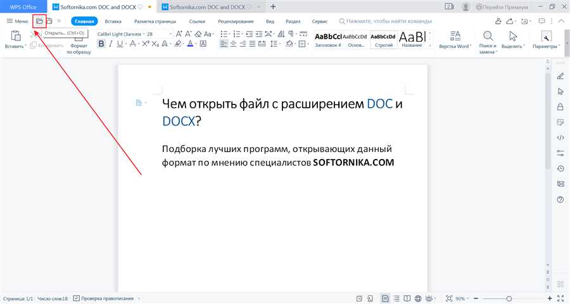Apply the Заголовок 4 style
The height and width of the screenshot is (304, 570).
coord(328,40)
